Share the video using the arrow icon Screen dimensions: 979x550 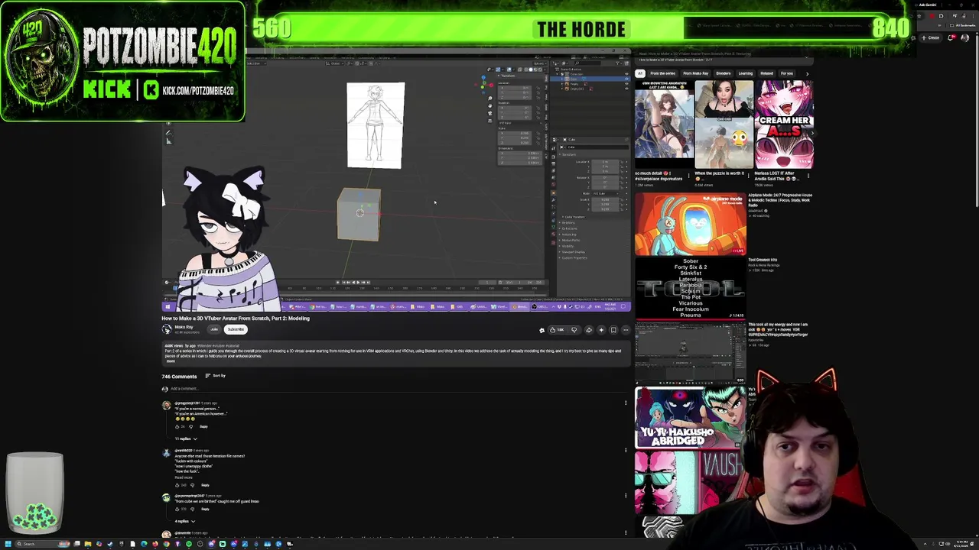click(589, 330)
